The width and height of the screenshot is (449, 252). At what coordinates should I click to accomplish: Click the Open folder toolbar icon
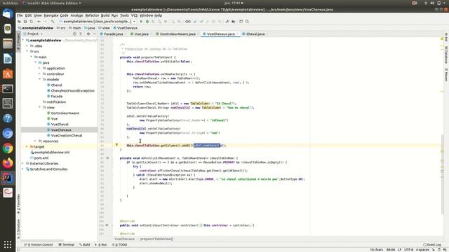pos(19,22)
